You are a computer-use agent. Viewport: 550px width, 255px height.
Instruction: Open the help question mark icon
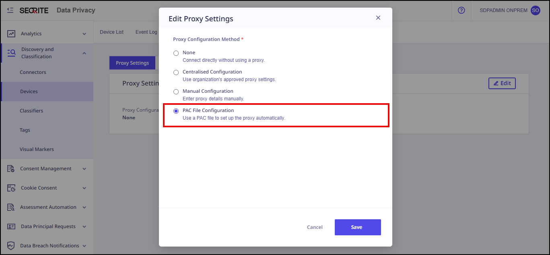tap(461, 10)
